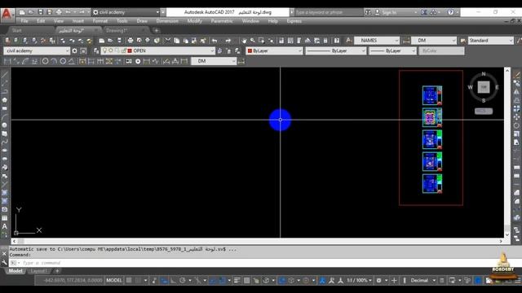Open the ByLayer lineweight dropdown

414,50
